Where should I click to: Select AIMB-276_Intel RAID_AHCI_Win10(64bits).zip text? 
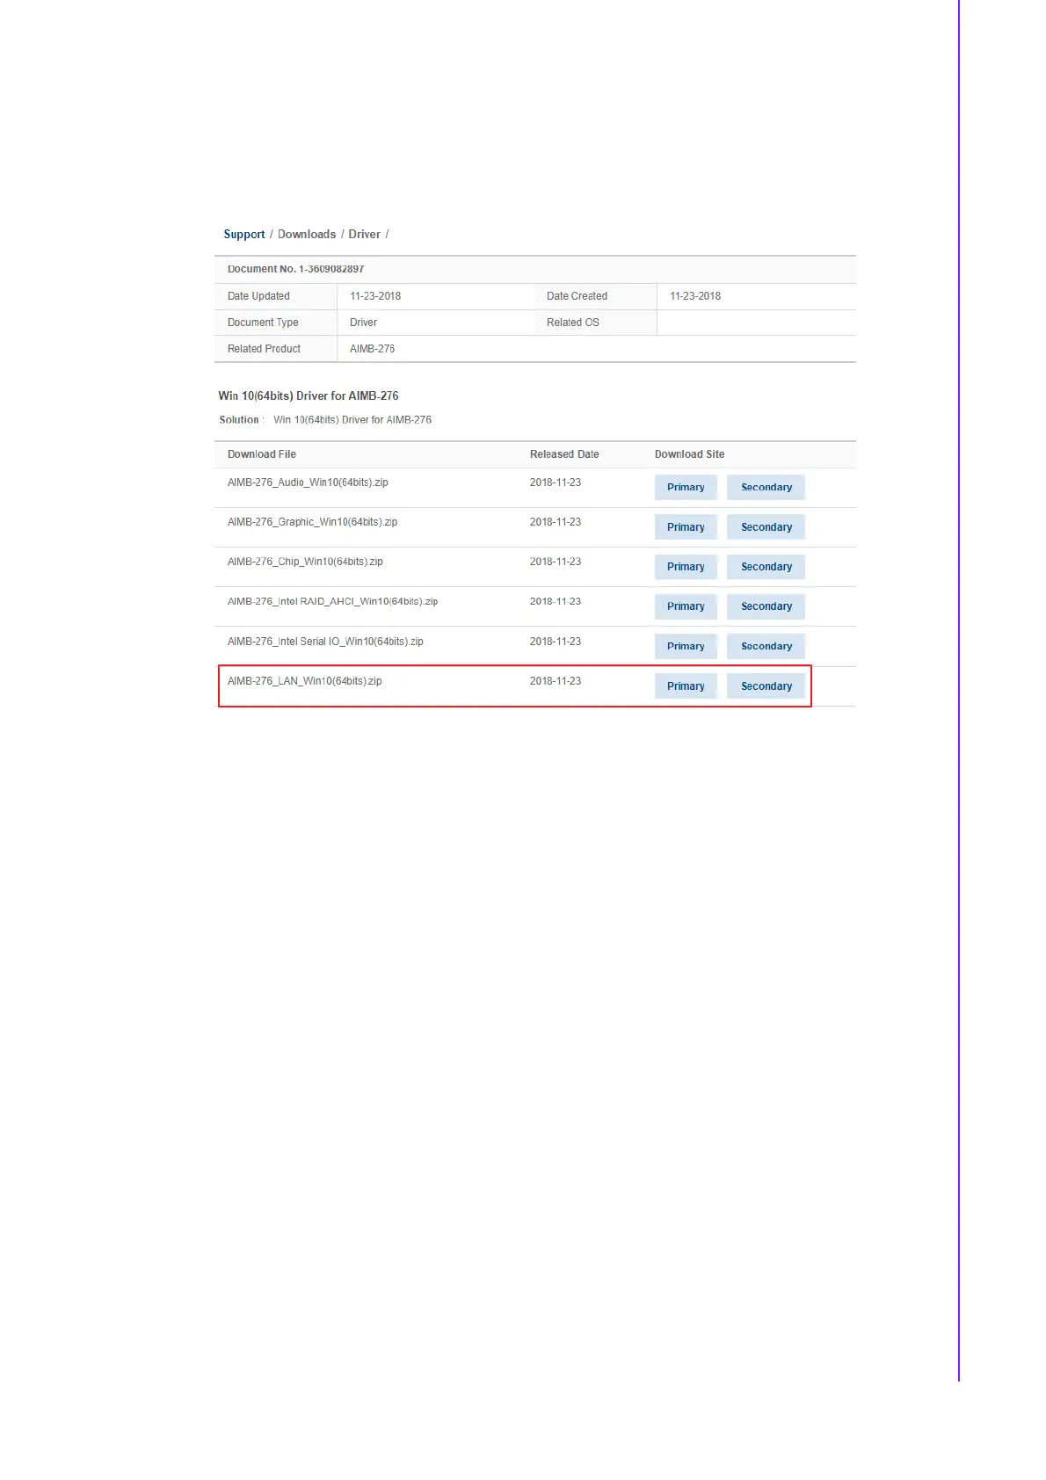click(x=332, y=602)
